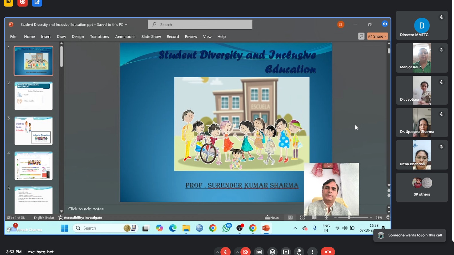This screenshot has width=454, height=255.
Task: Start Slide Show from the status bar icon
Action: coord(326,218)
